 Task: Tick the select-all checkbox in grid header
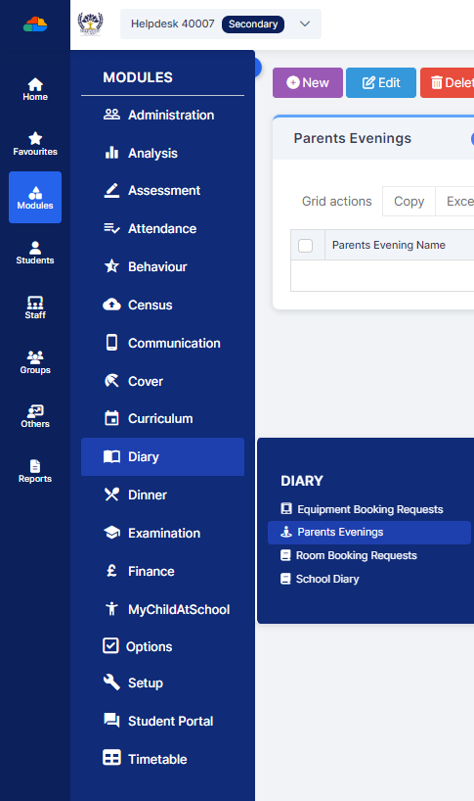[305, 245]
